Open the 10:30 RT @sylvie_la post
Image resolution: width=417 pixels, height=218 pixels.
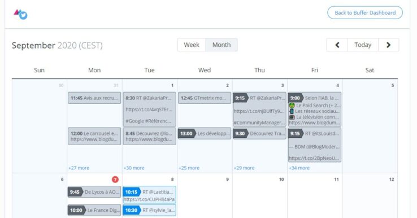(x=150, y=210)
